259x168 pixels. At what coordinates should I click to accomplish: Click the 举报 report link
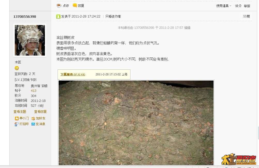click(x=247, y=6)
